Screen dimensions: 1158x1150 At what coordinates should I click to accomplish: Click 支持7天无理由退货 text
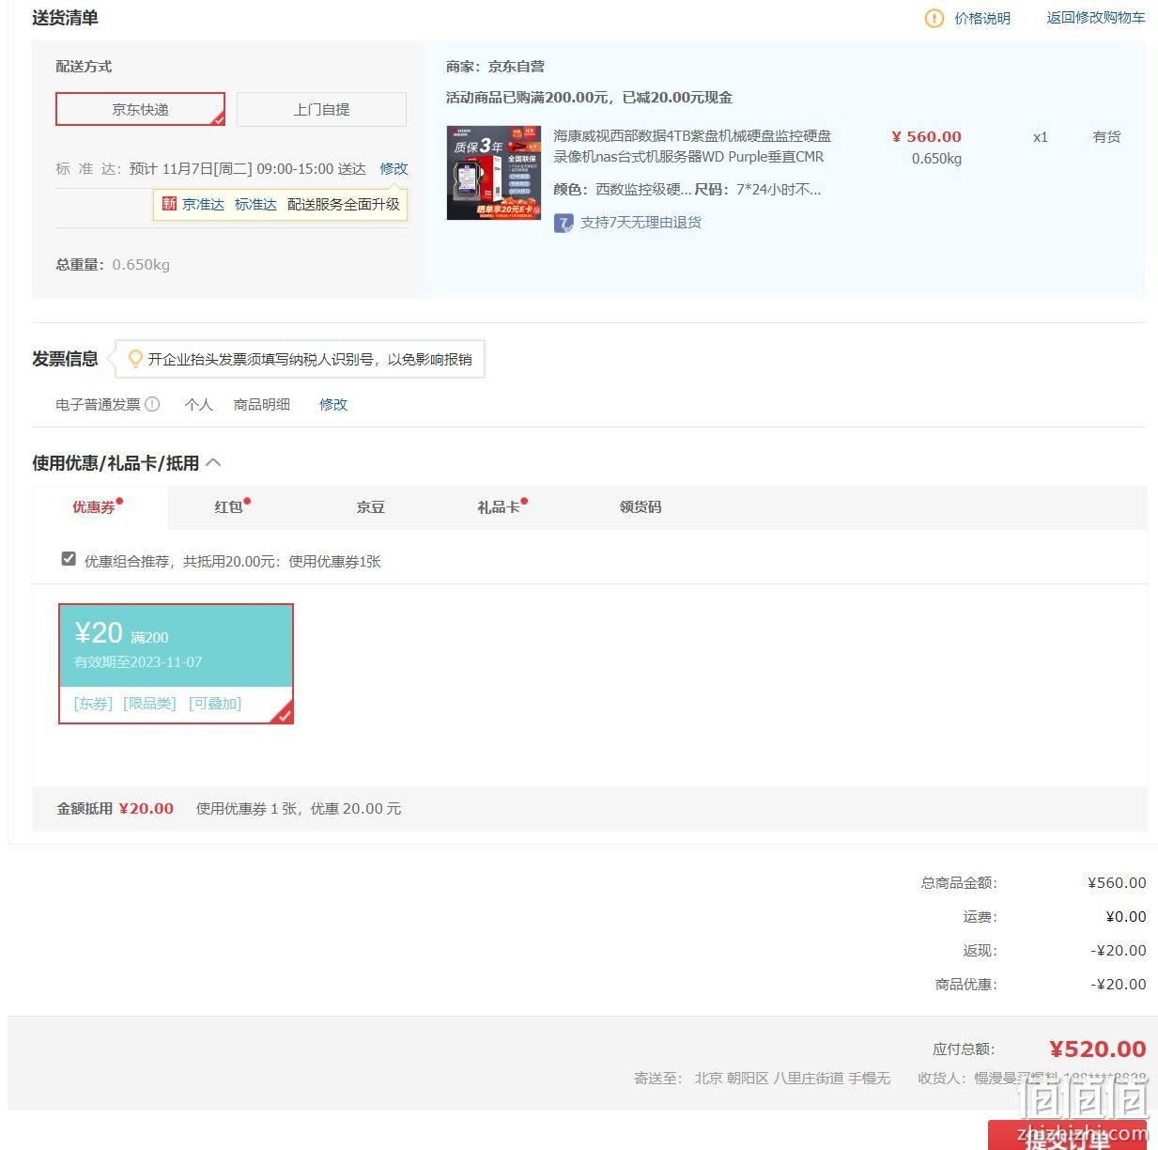point(641,223)
